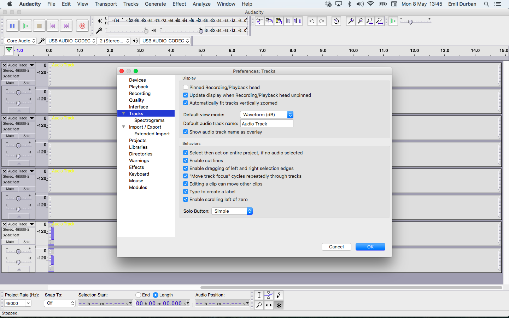The image size is (509, 318).
Task: Select the Selection I-beam tool
Action: (259, 295)
